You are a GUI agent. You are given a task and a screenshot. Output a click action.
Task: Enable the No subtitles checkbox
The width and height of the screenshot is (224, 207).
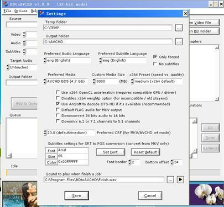pos(155,63)
